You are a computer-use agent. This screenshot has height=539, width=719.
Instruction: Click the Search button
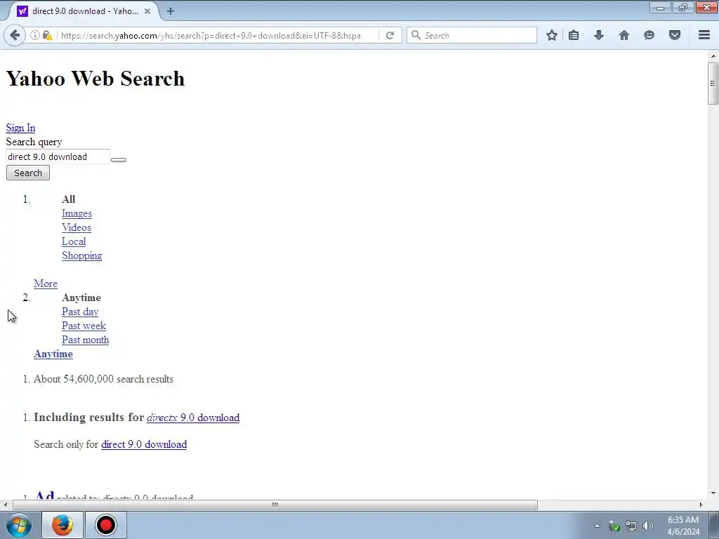pyautogui.click(x=28, y=173)
